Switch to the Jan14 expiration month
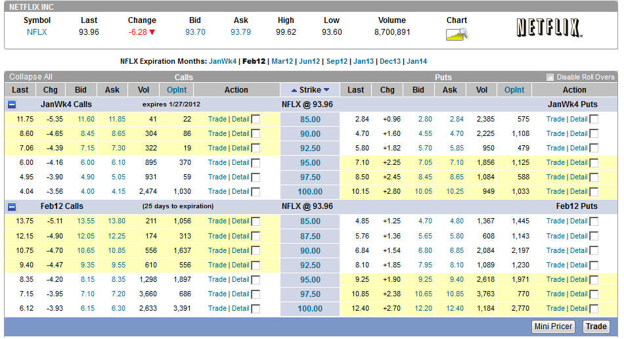The height and width of the screenshot is (339, 624). click(416, 61)
